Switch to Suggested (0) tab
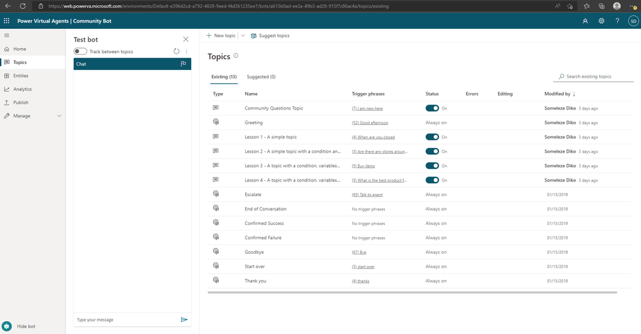Image resolution: width=641 pixels, height=334 pixels. pyautogui.click(x=261, y=77)
